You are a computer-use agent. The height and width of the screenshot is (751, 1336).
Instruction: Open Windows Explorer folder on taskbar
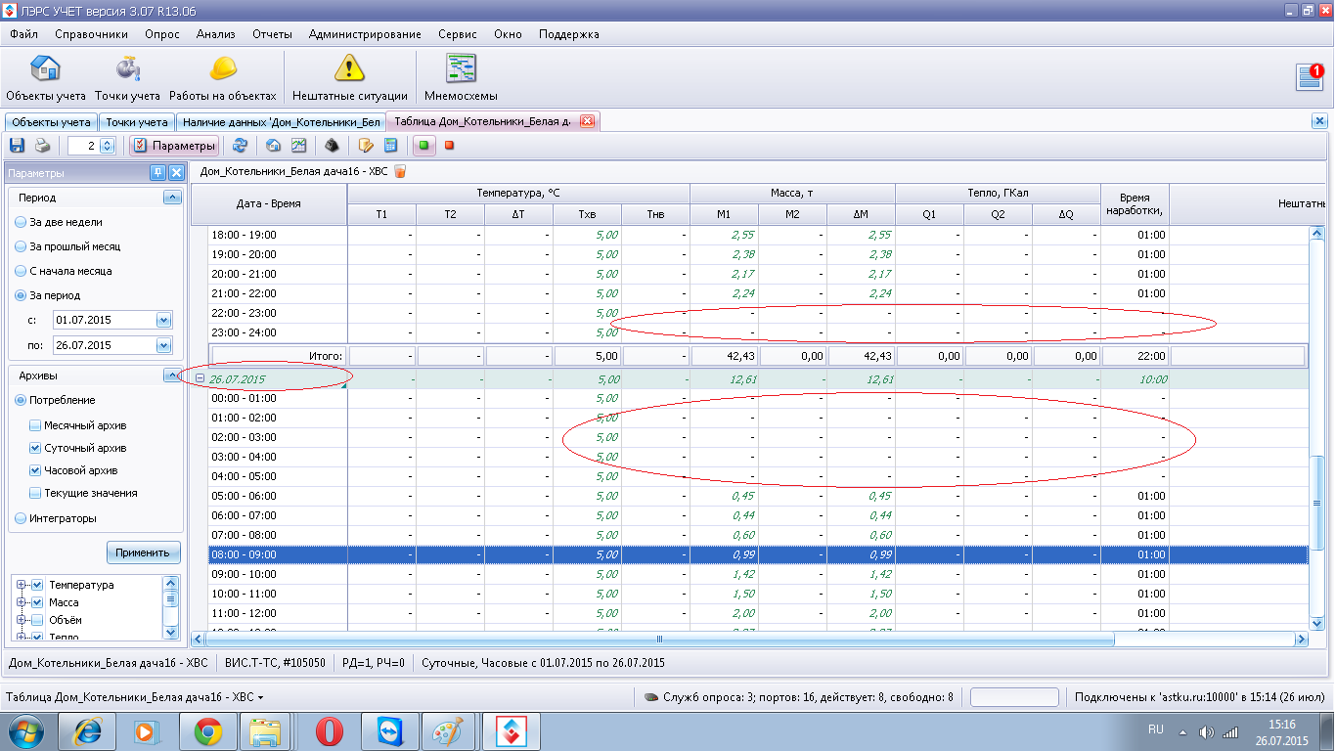coord(265,731)
